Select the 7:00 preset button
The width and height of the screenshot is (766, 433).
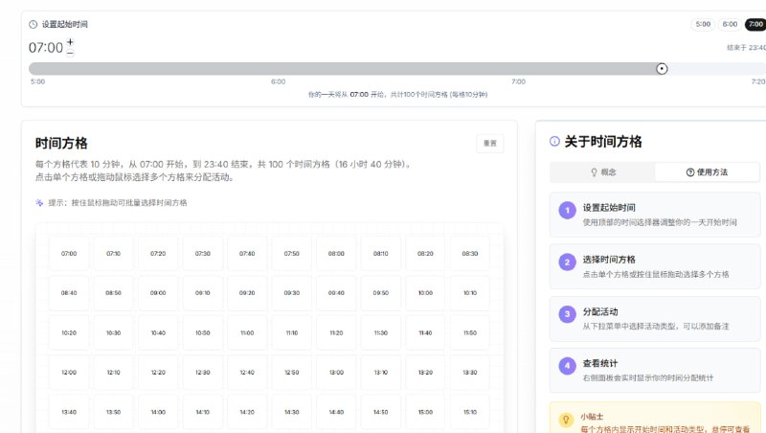tap(755, 24)
